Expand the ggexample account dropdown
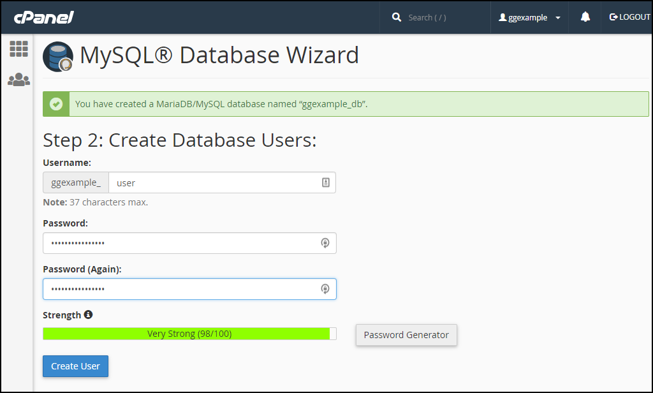Image resolution: width=653 pixels, height=393 pixels. [529, 17]
